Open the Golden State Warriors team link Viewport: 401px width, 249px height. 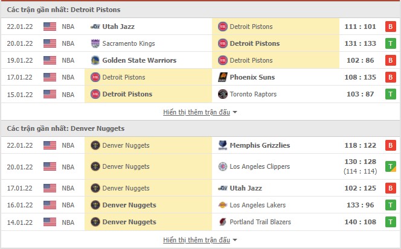click(140, 60)
